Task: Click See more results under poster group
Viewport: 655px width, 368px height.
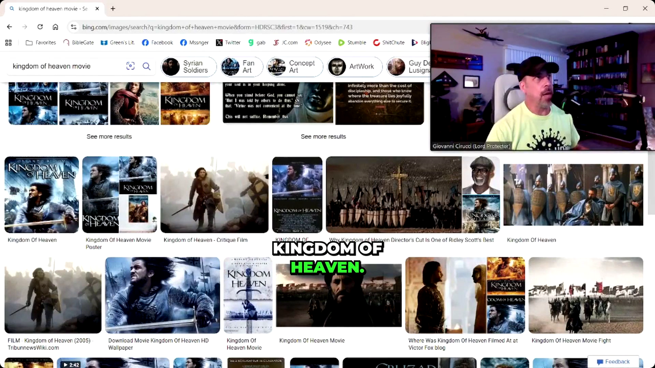Action: [109, 136]
